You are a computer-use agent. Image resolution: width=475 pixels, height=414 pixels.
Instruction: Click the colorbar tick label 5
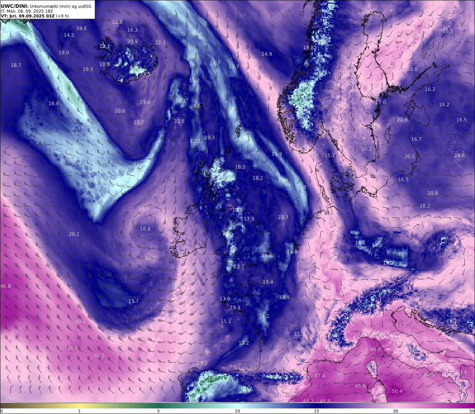pyautogui.click(x=158, y=411)
